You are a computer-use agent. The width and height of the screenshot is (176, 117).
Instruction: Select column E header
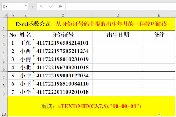[x=159, y=15]
